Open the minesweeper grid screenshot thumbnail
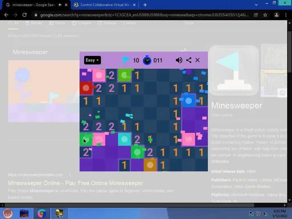 pos(274,57)
